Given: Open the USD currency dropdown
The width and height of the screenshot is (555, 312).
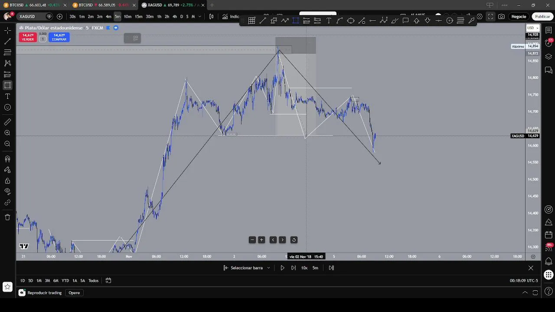Looking at the screenshot, I should pyautogui.click(x=532, y=28).
